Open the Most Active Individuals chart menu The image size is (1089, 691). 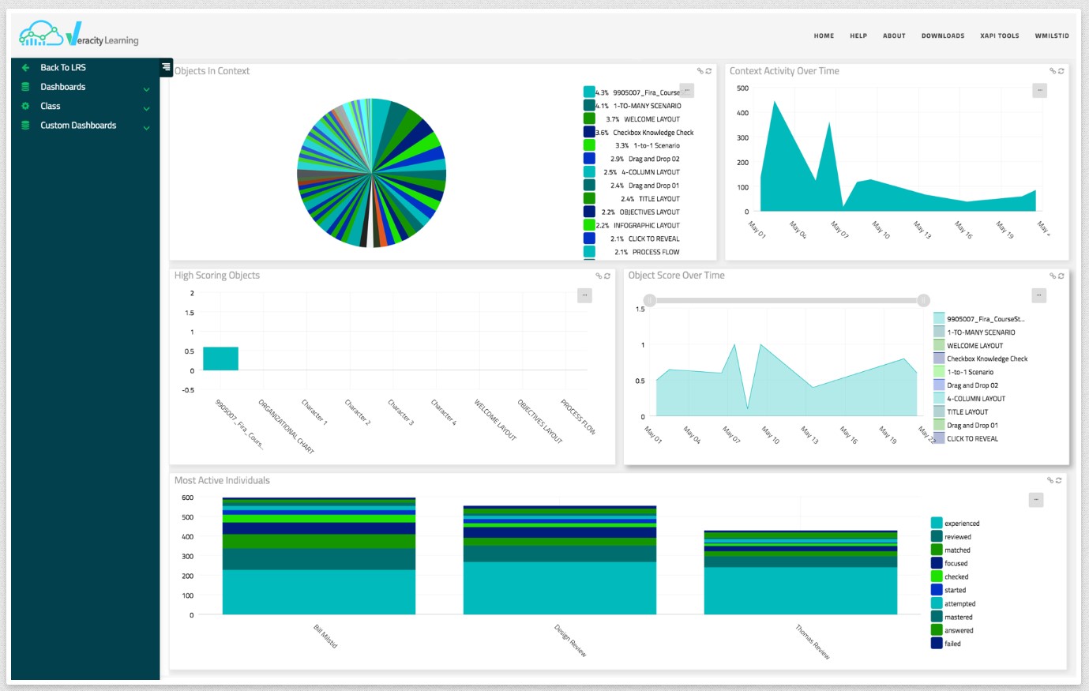1036,500
